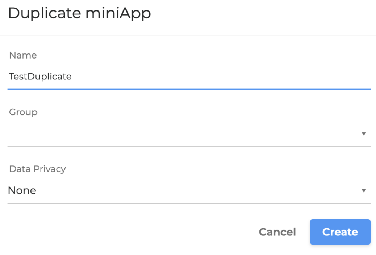Click the "Duplicate miniApp" dialog title
The width and height of the screenshot is (376, 255).
coord(79,13)
